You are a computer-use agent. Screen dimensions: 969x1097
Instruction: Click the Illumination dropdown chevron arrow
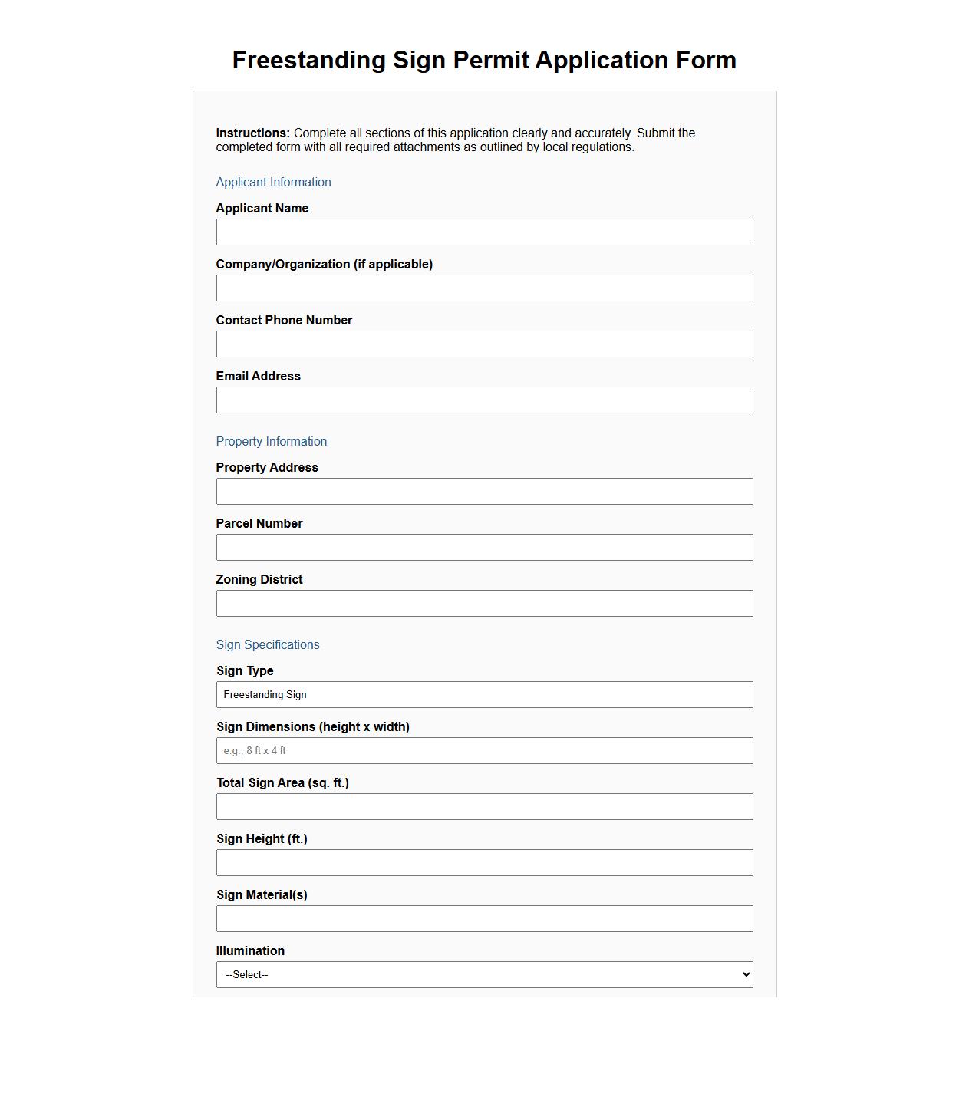click(743, 974)
